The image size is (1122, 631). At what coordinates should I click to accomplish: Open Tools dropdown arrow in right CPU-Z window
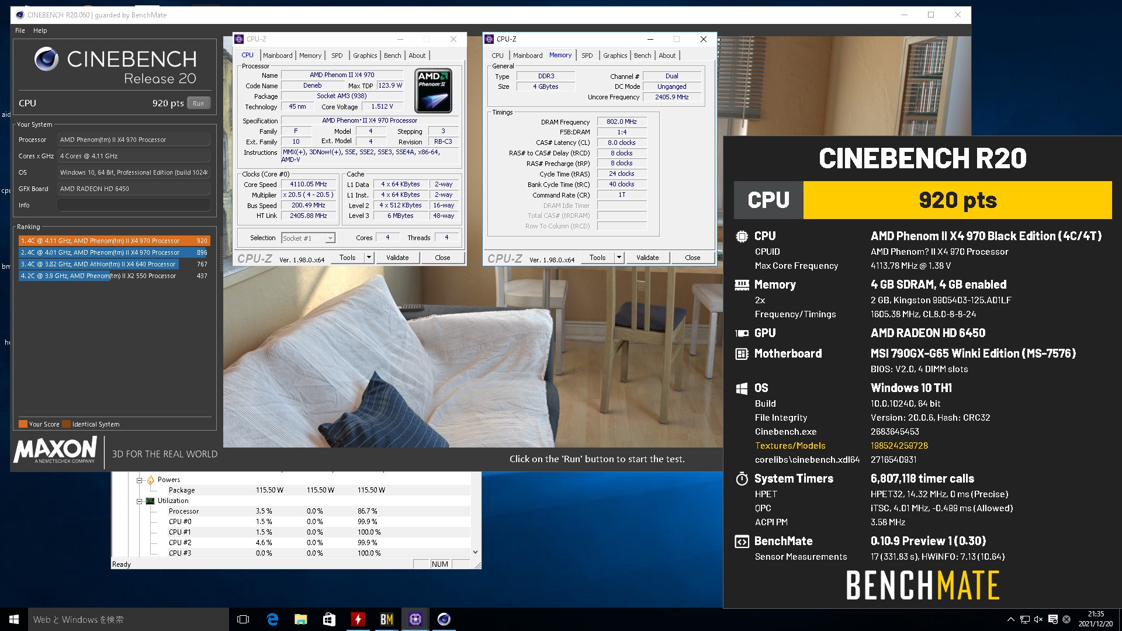pyautogui.click(x=619, y=258)
